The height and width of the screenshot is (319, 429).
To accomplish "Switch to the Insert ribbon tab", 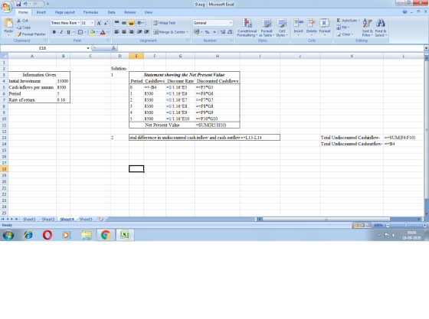I will [x=41, y=12].
